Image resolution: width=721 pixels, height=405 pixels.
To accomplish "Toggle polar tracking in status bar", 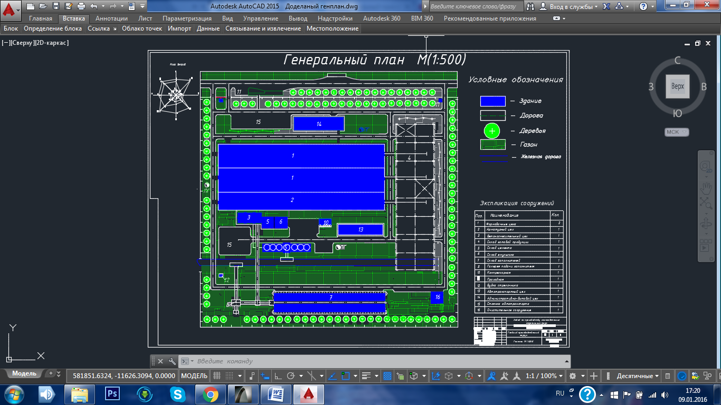I will 290,376.
